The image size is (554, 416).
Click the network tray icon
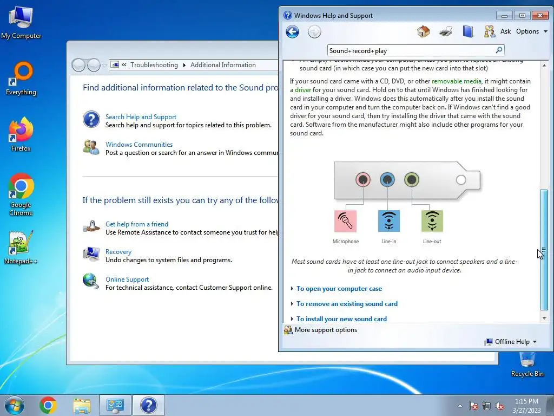486,406
